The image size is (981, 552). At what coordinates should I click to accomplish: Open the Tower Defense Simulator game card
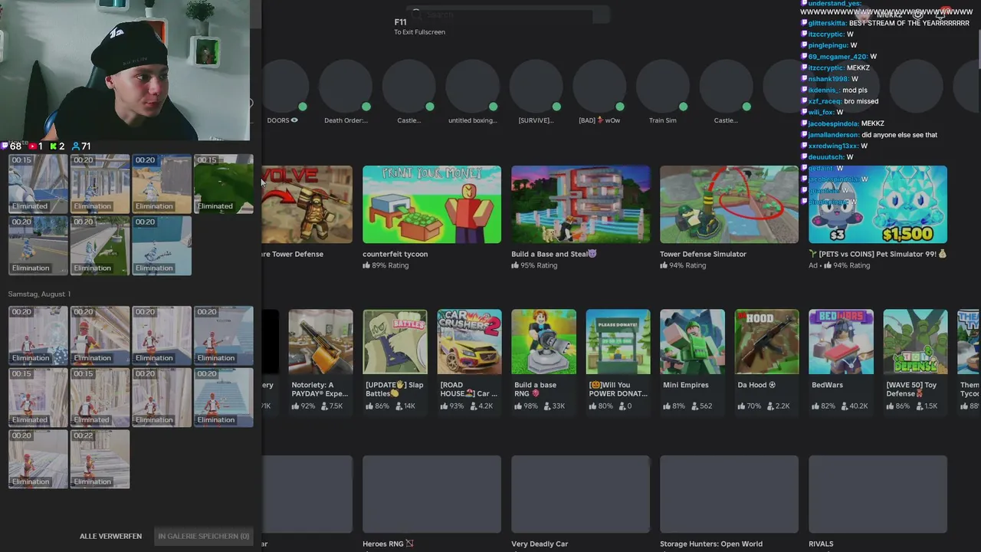point(729,205)
